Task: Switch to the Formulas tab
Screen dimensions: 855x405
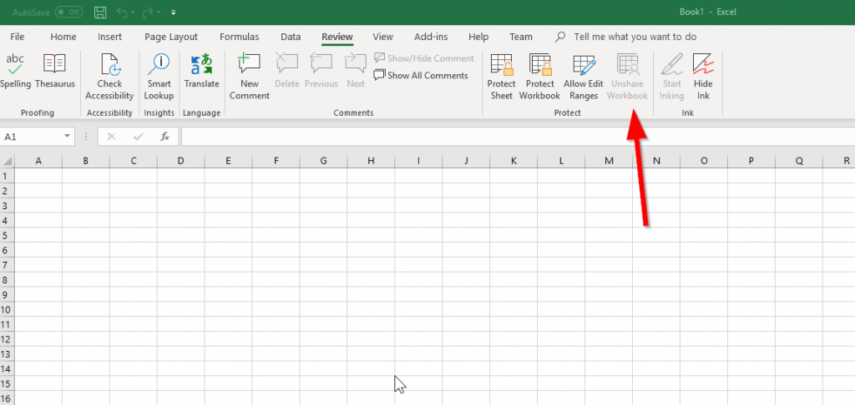Action: [x=239, y=37]
